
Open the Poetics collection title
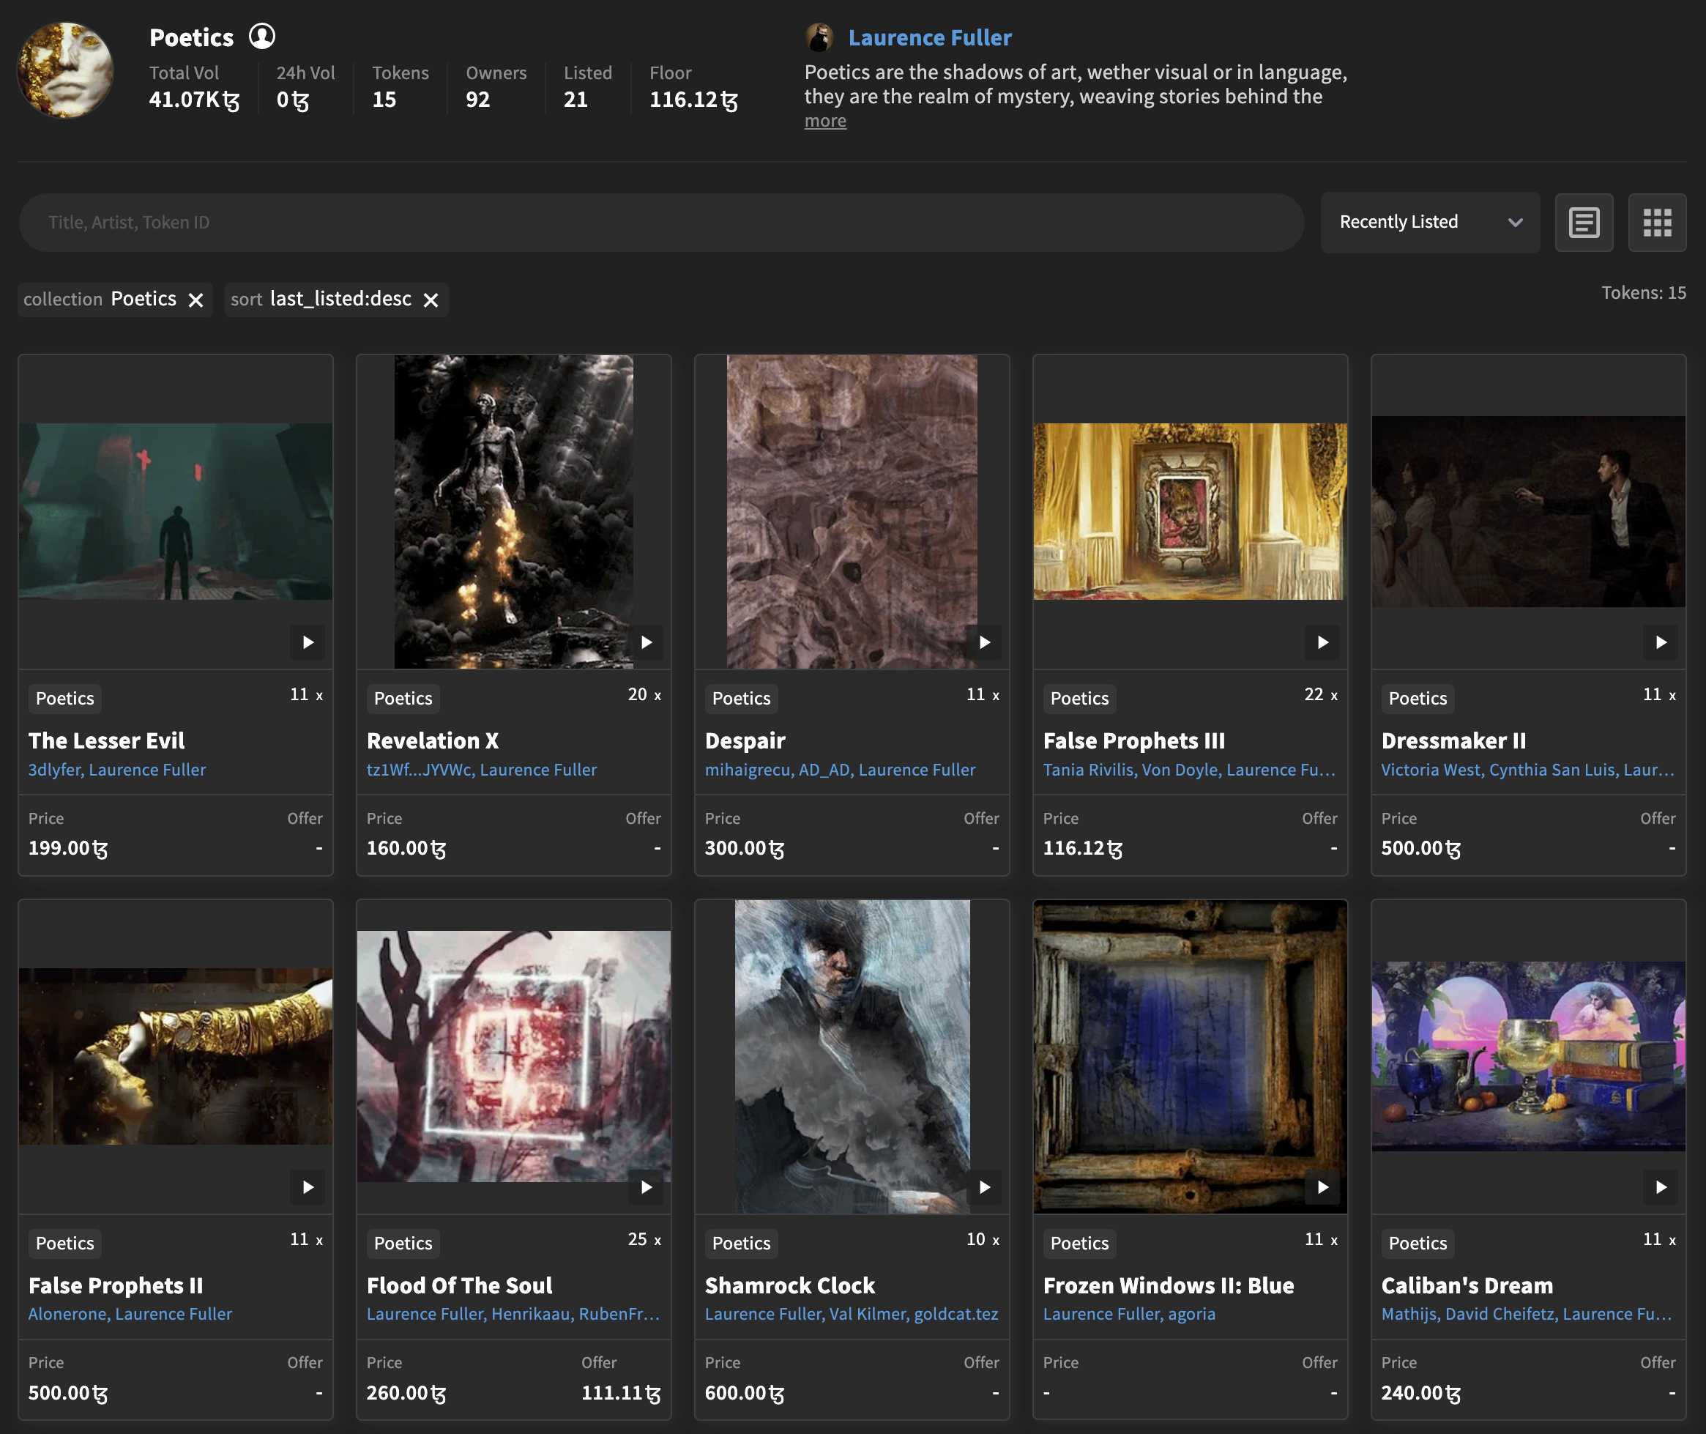[x=191, y=37]
